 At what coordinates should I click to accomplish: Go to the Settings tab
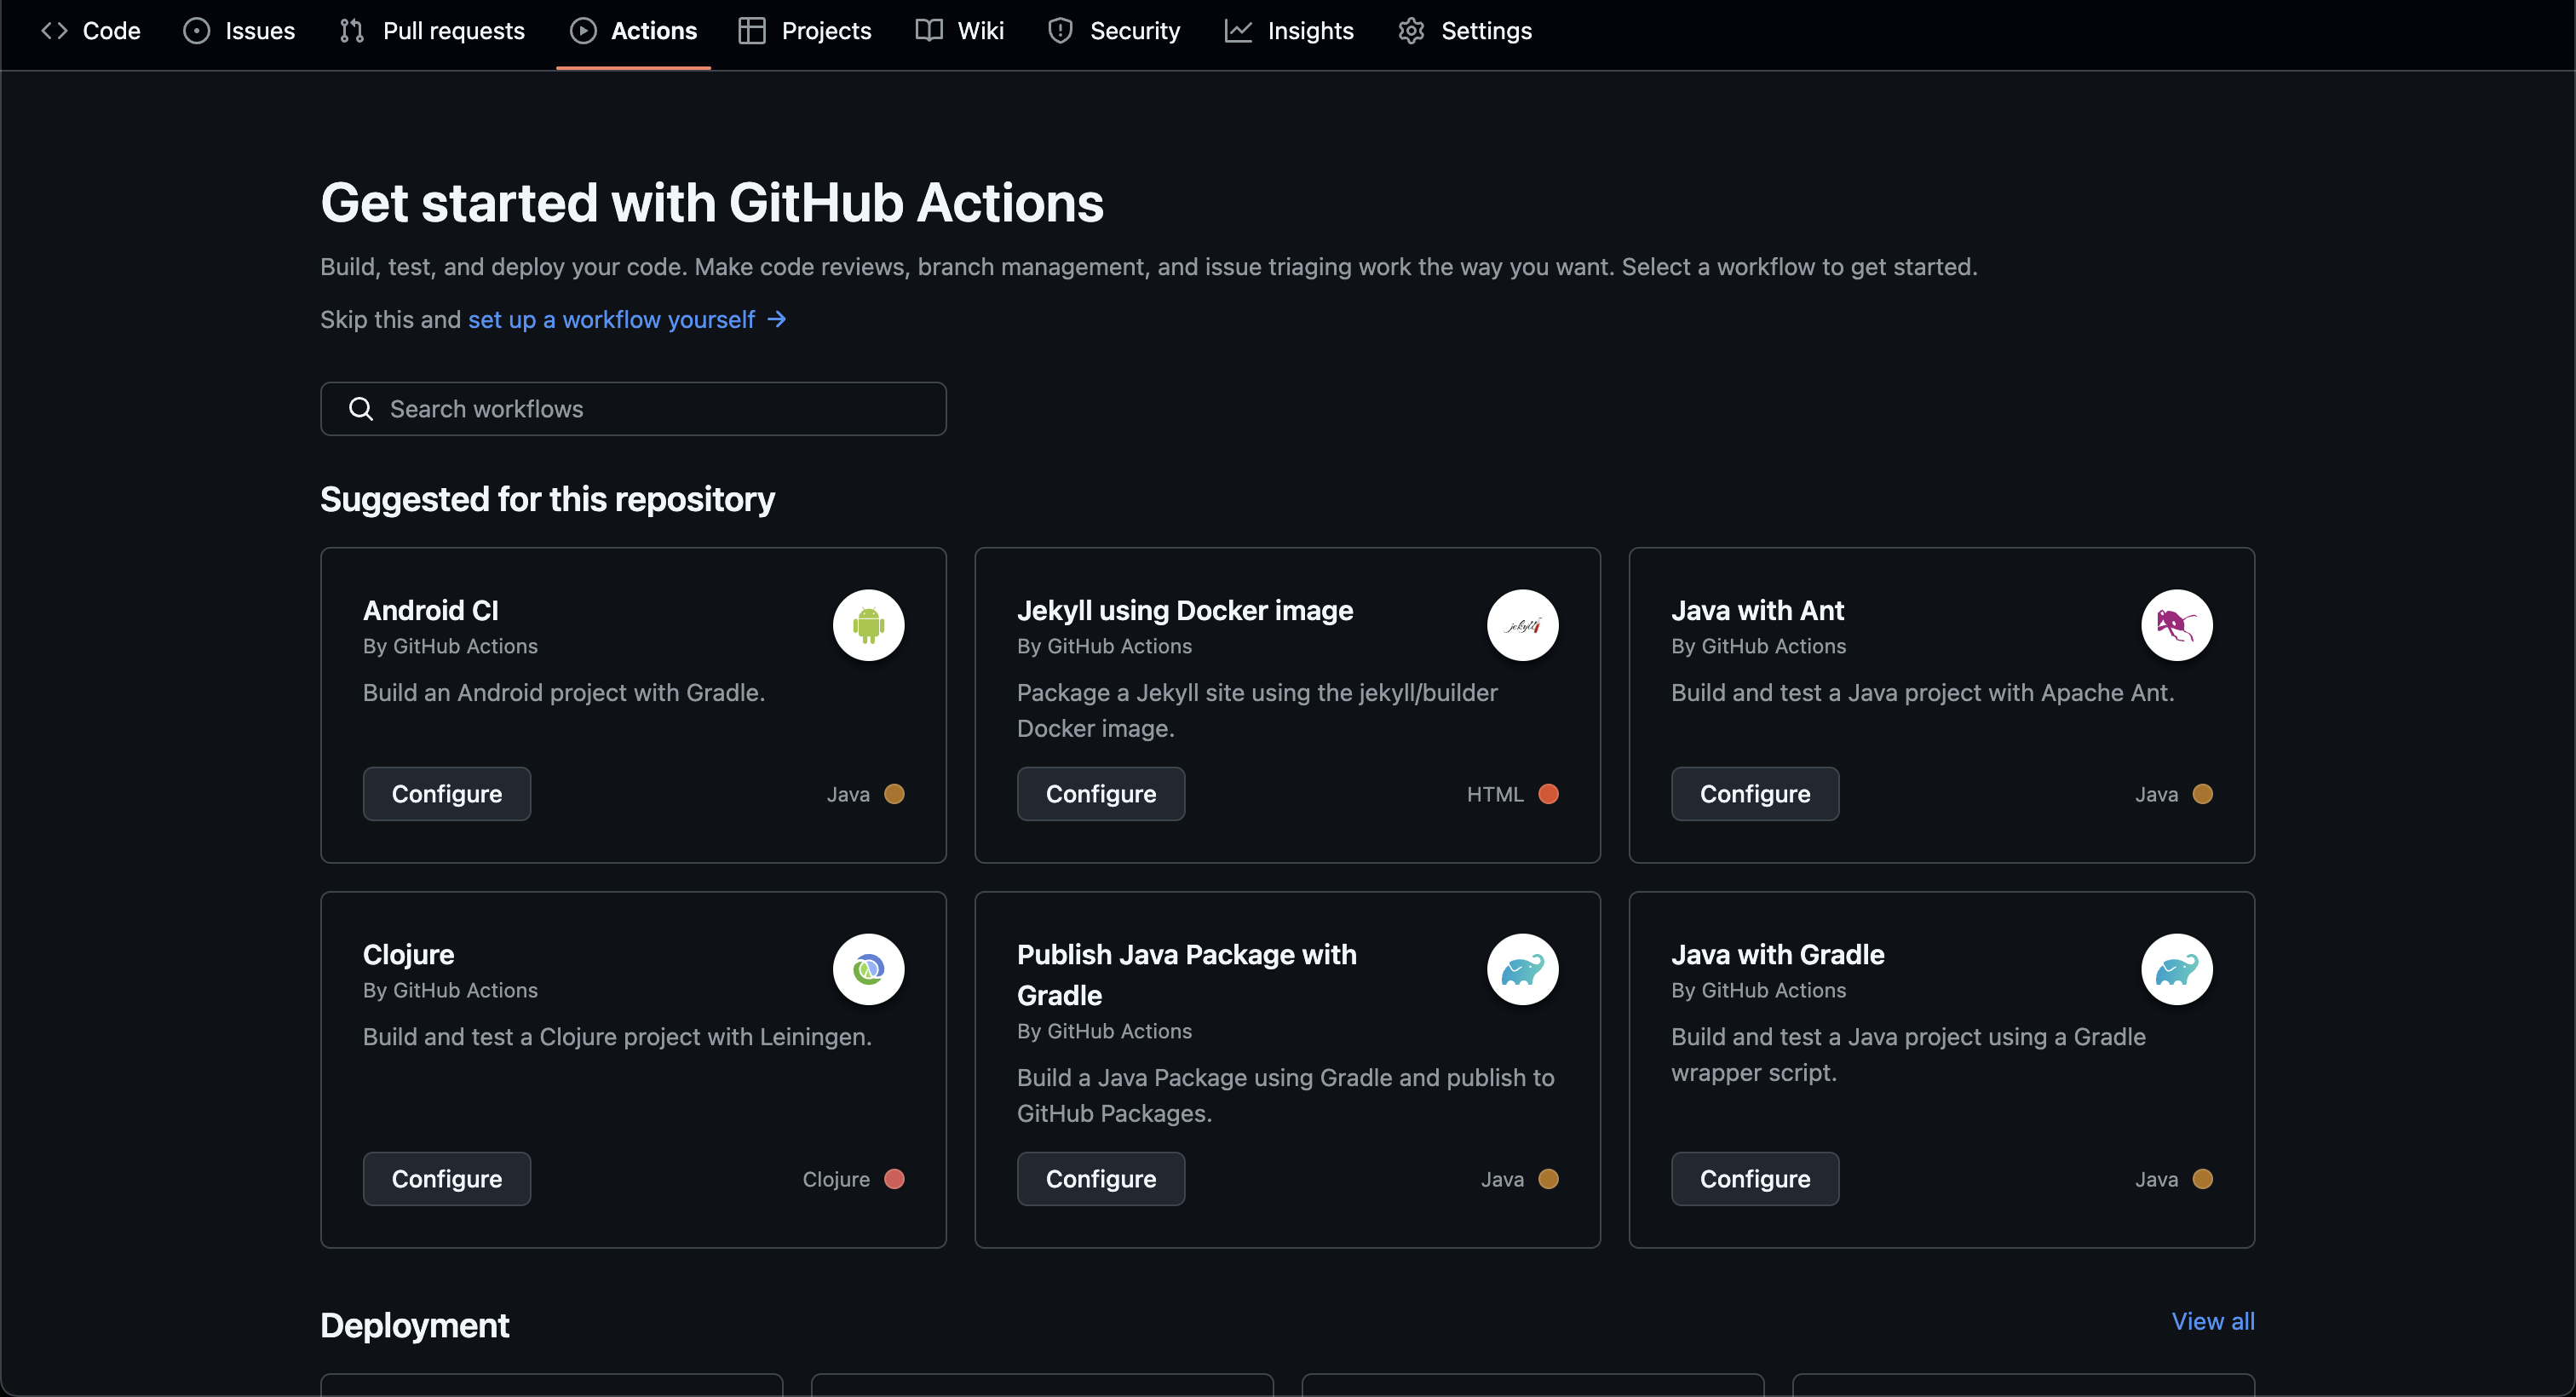1465,31
